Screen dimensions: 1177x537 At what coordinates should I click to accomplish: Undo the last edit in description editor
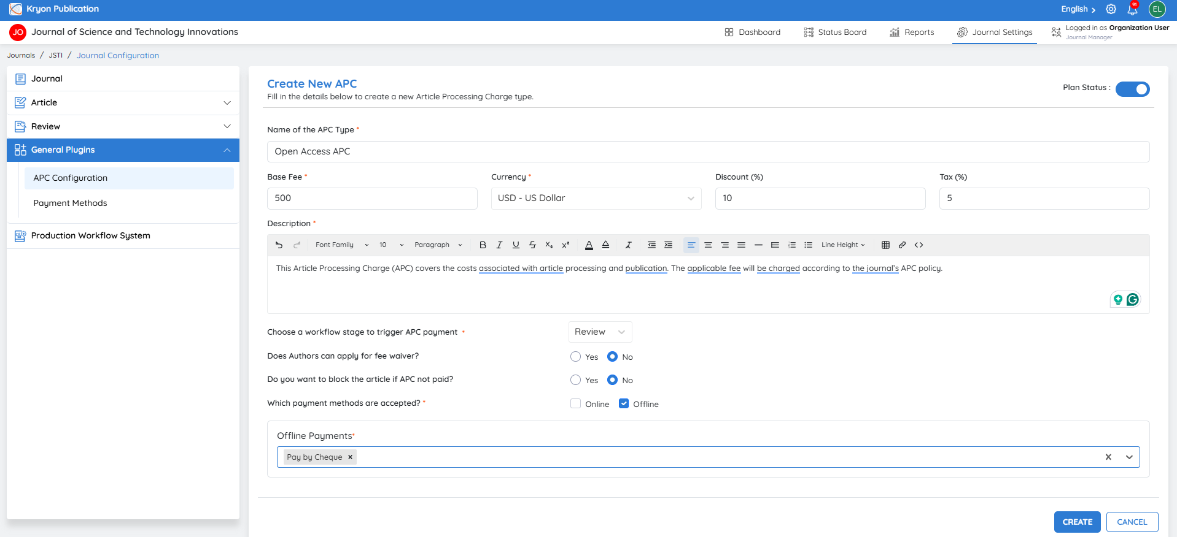[x=279, y=245]
